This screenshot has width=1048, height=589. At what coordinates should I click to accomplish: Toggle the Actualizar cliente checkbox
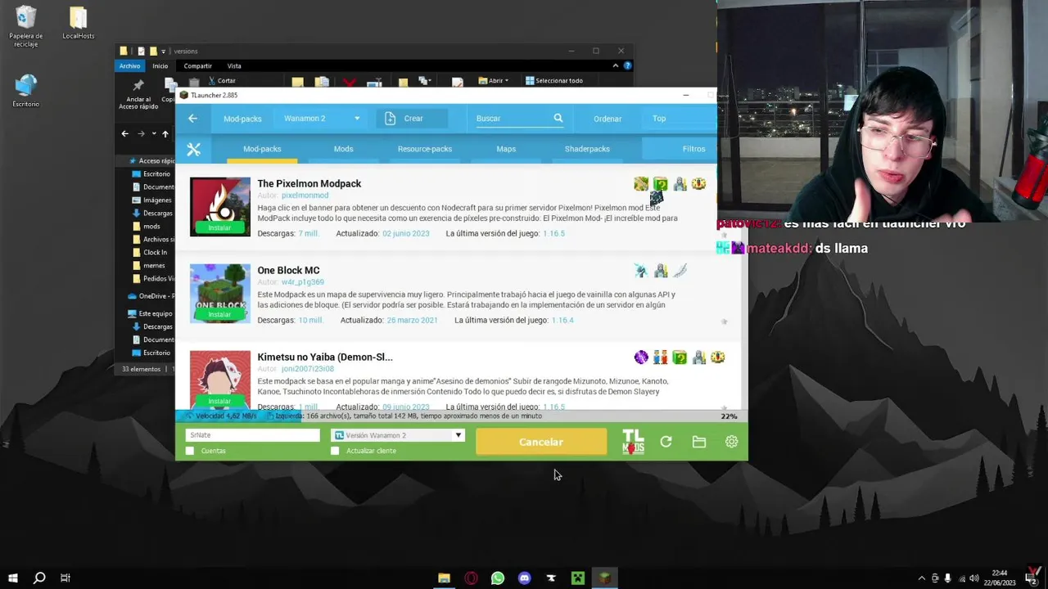pos(335,451)
